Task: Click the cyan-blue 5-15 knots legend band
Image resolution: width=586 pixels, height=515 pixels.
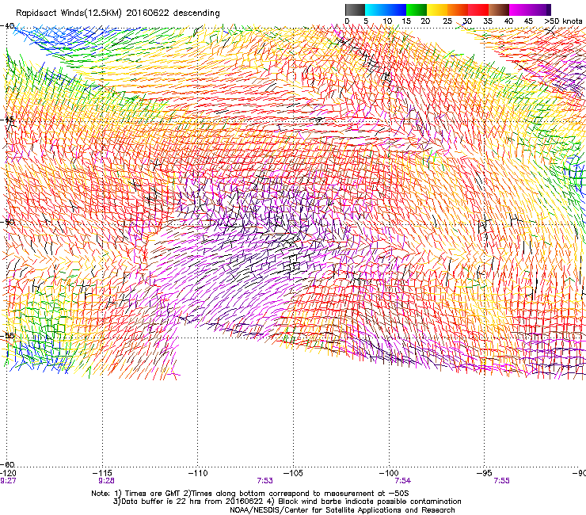Action: click(386, 10)
